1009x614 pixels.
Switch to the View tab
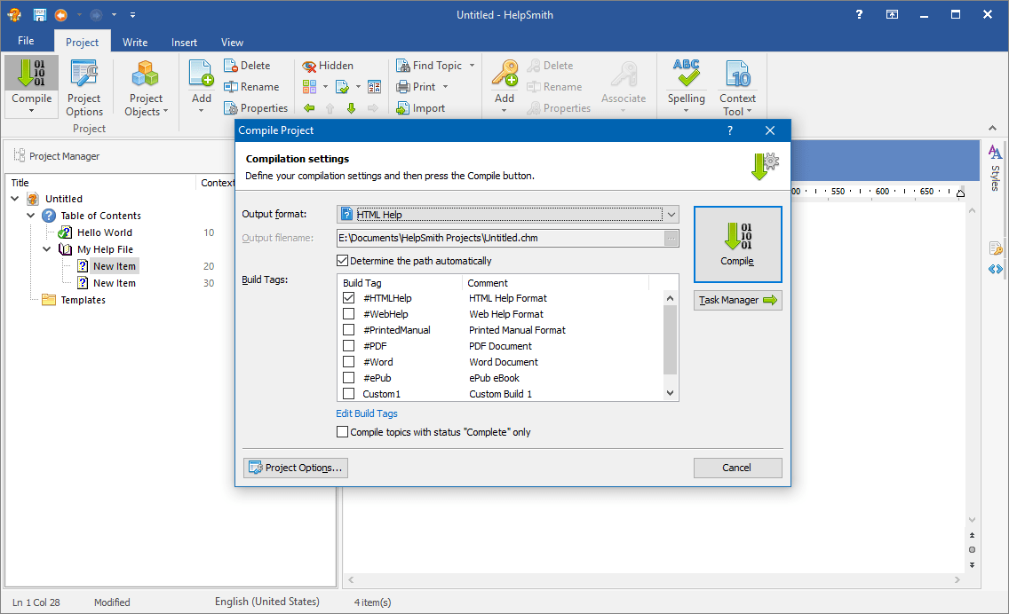[x=233, y=43]
